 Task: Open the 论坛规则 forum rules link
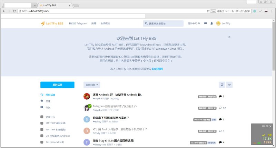click(x=157, y=69)
